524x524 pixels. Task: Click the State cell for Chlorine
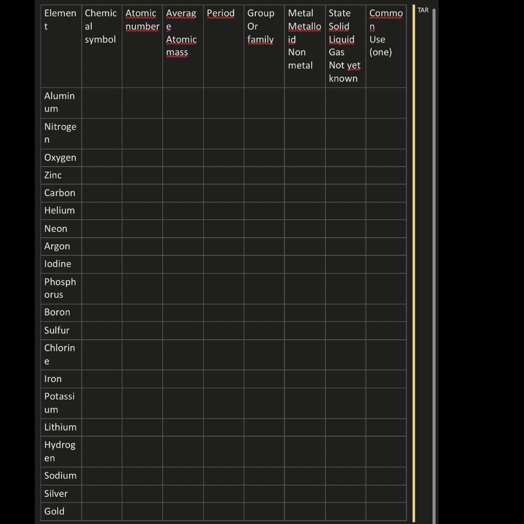pyautogui.click(x=346, y=355)
